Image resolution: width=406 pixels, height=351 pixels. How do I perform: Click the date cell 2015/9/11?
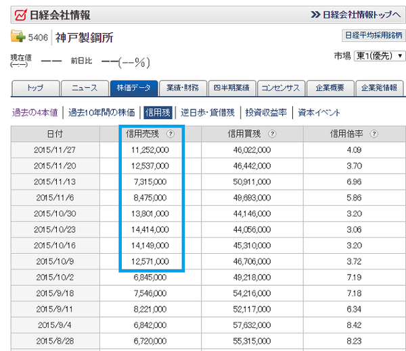point(54,309)
